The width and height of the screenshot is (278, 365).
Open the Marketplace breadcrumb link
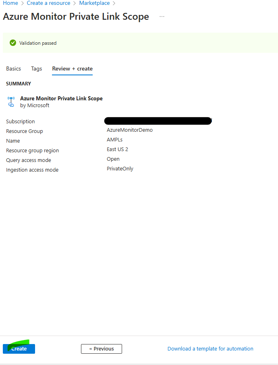[94, 3]
